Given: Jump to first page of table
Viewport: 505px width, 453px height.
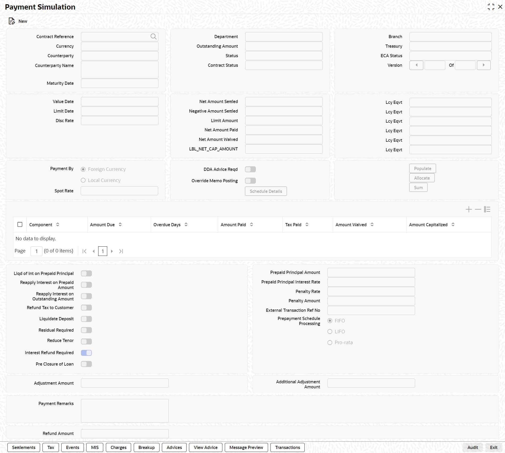Looking at the screenshot, I should click(x=84, y=251).
